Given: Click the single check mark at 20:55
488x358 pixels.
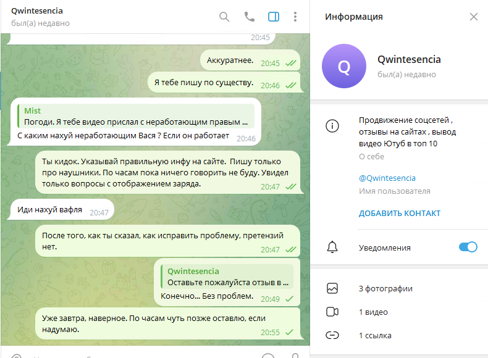Looking at the screenshot, I should [x=290, y=333].
